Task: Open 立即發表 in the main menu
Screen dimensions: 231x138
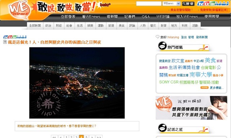Action: pyautogui.click(x=68, y=17)
